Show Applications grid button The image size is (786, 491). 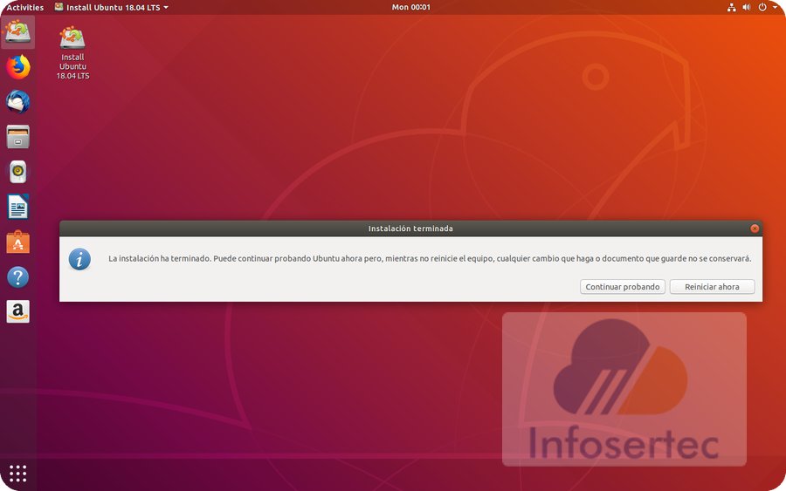(17, 474)
